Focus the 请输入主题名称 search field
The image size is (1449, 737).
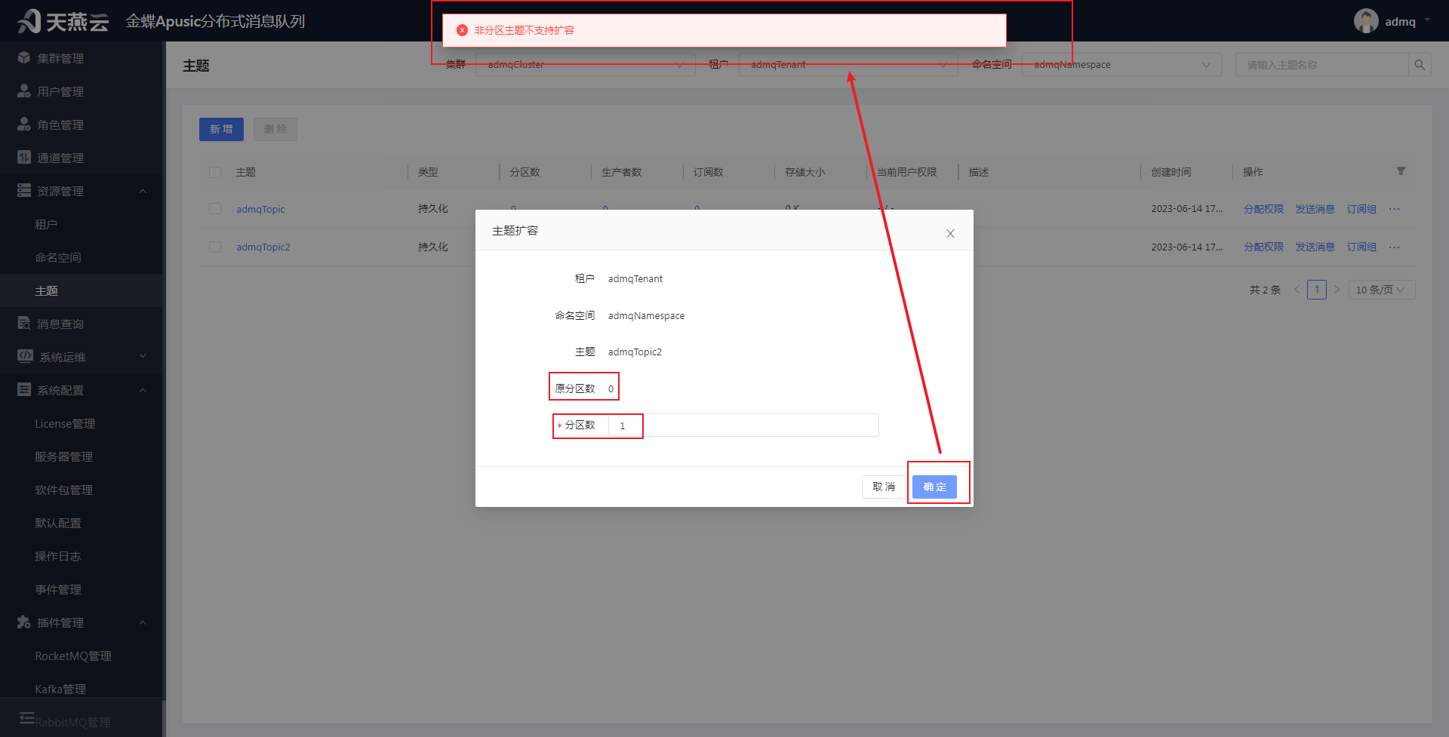tap(1322, 65)
